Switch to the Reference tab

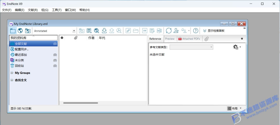pos(155,39)
